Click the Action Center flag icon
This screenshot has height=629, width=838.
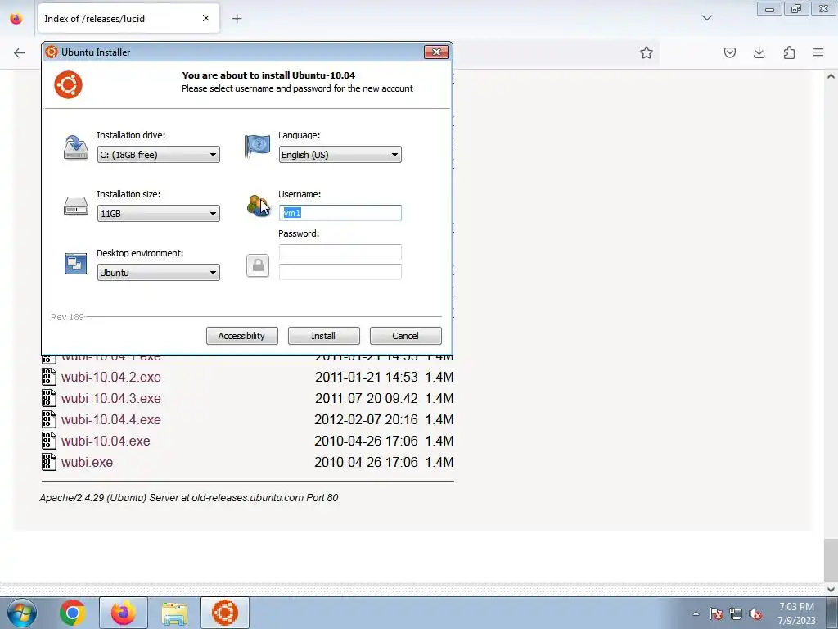(x=716, y=613)
